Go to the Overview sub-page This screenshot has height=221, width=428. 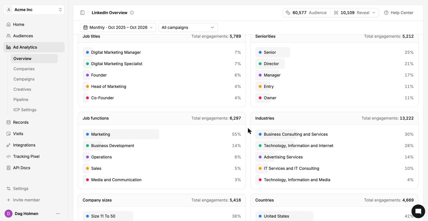34,59
